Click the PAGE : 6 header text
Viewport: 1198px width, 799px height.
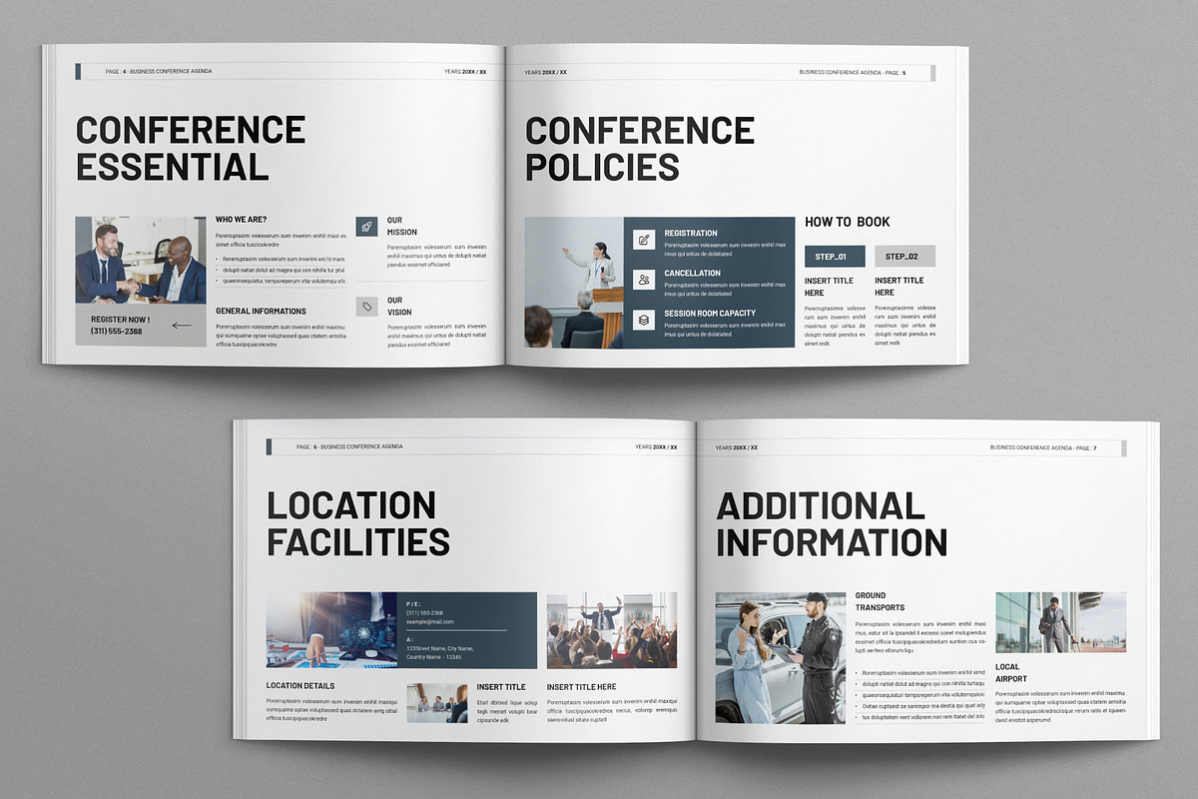click(306, 446)
